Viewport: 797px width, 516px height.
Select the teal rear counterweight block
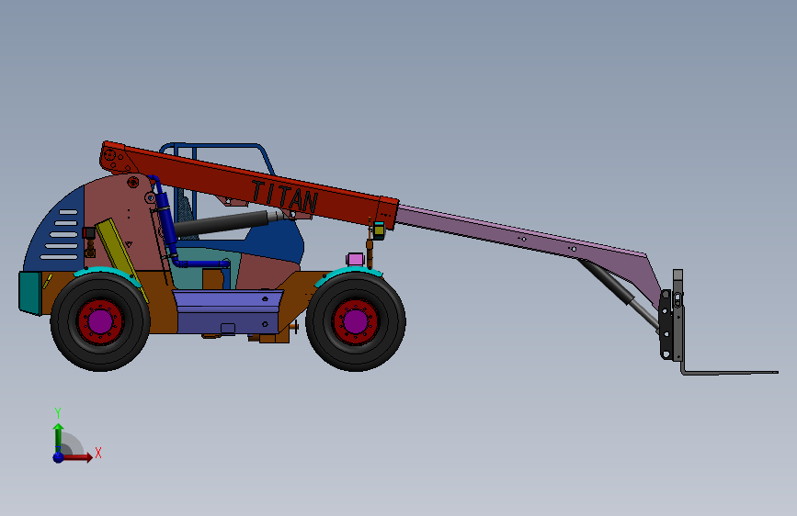[29, 293]
